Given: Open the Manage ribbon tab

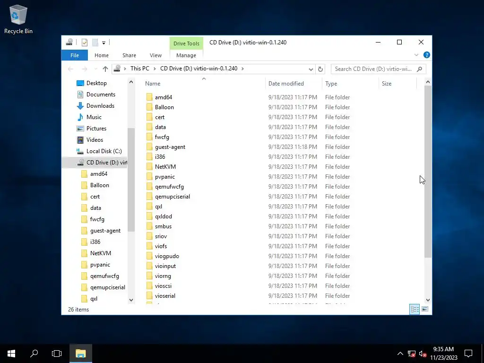Looking at the screenshot, I should pos(186,55).
